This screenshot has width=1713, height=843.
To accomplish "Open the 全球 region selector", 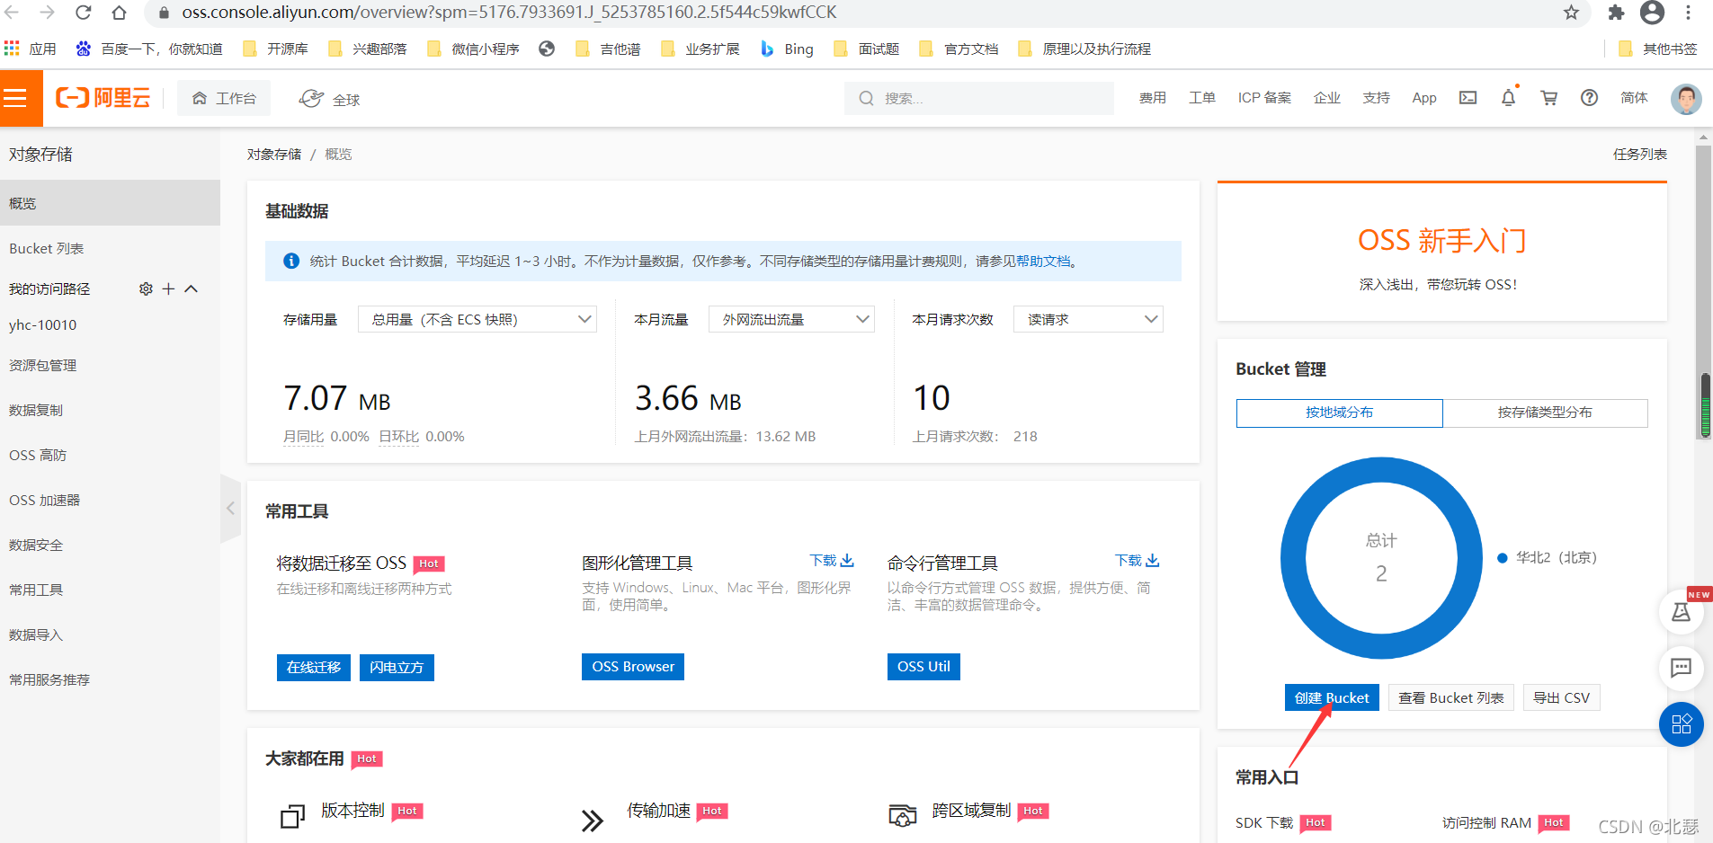I will tap(329, 99).
